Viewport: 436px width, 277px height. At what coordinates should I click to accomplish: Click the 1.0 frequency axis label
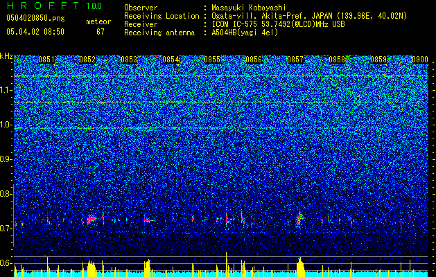pos(6,125)
